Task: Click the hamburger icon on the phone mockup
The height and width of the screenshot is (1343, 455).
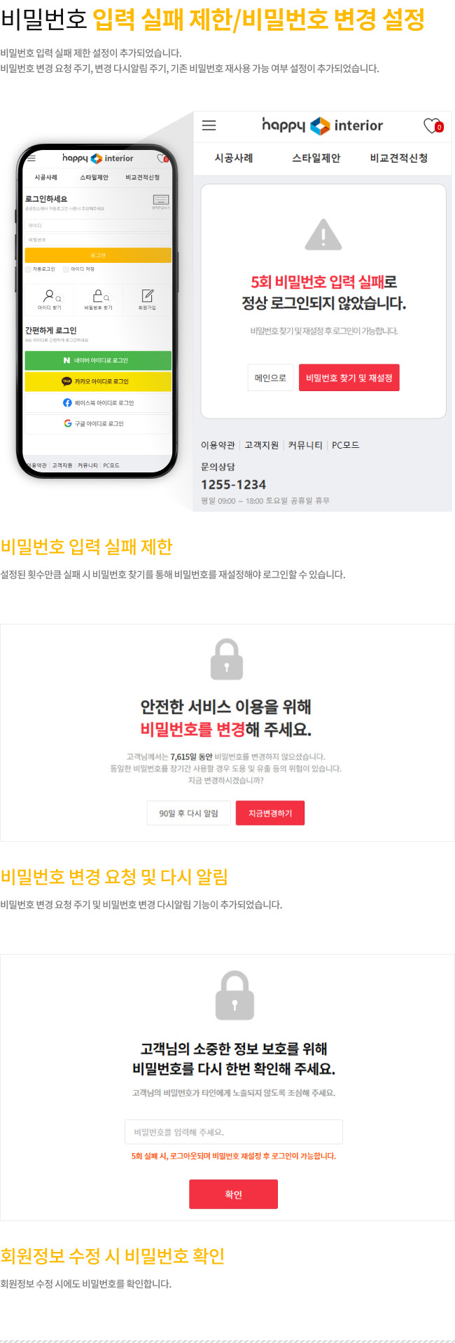Action: (x=31, y=158)
